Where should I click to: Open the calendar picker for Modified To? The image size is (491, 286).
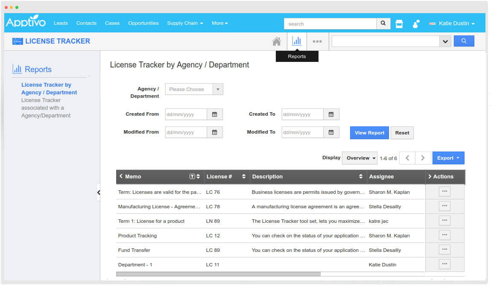pos(331,132)
